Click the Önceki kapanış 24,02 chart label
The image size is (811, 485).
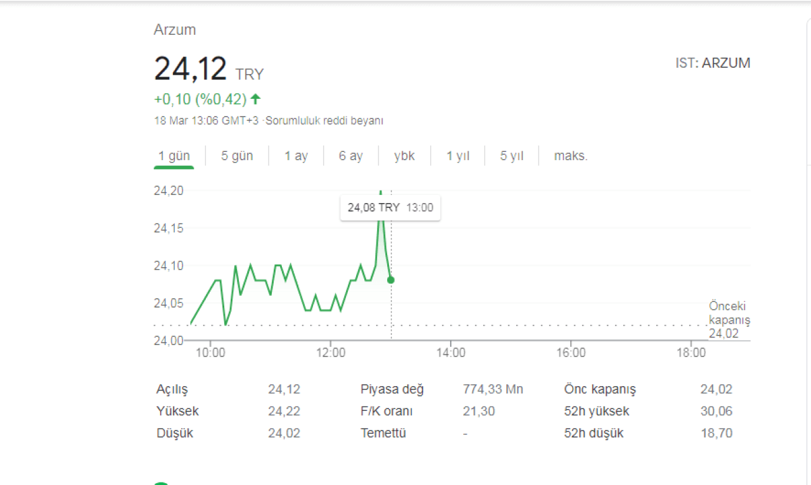729,320
